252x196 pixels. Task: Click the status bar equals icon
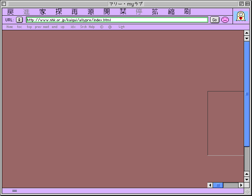(15, 191)
